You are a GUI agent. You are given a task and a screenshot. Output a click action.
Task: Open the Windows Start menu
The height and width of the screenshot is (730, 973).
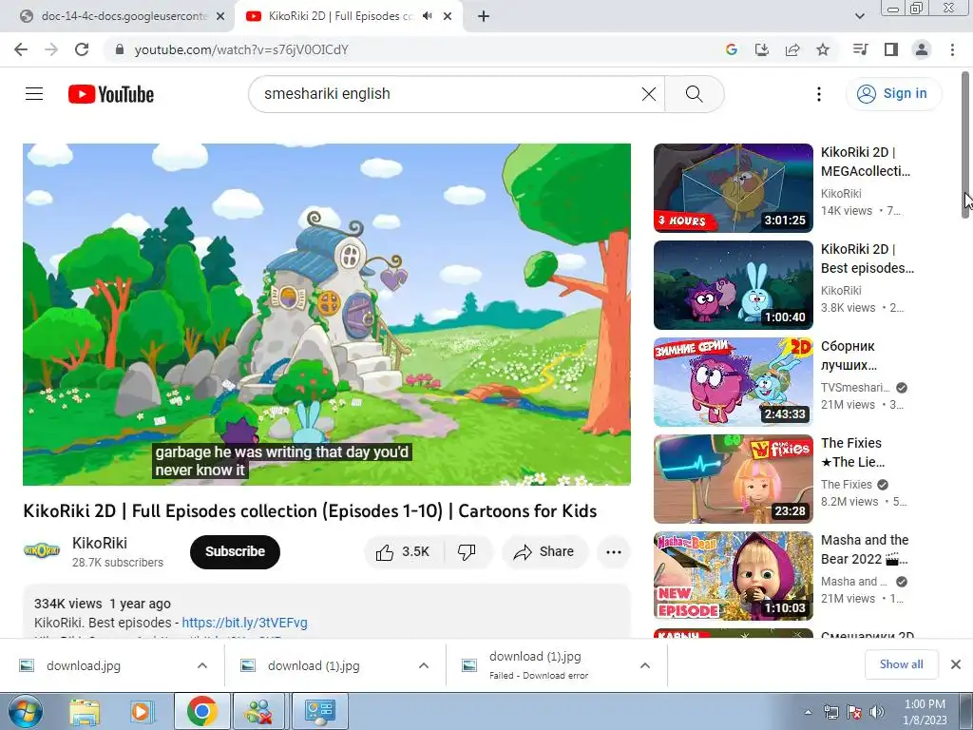[x=24, y=711]
